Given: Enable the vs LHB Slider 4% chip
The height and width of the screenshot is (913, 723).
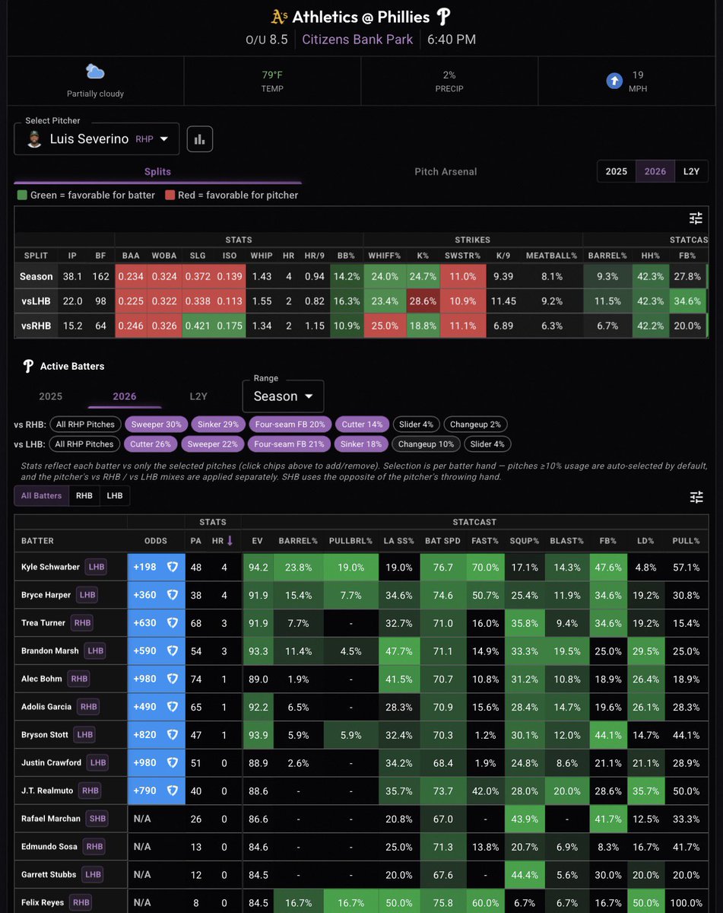Looking at the screenshot, I should click(488, 444).
